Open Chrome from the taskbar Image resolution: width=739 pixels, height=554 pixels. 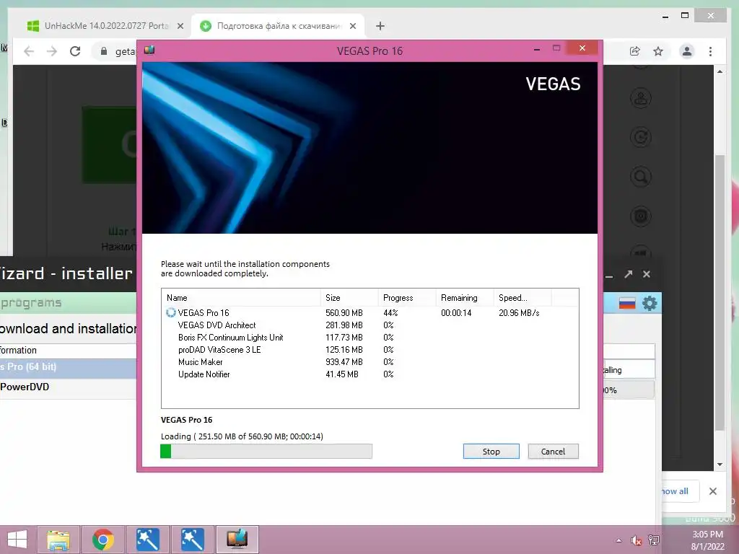click(102, 540)
